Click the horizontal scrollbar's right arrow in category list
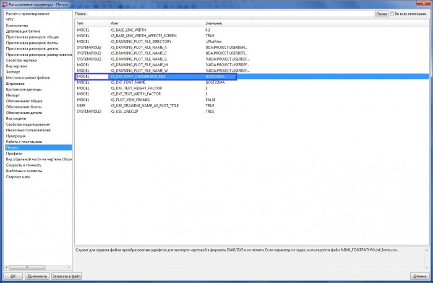The width and height of the screenshot is (433, 283). 69,268
